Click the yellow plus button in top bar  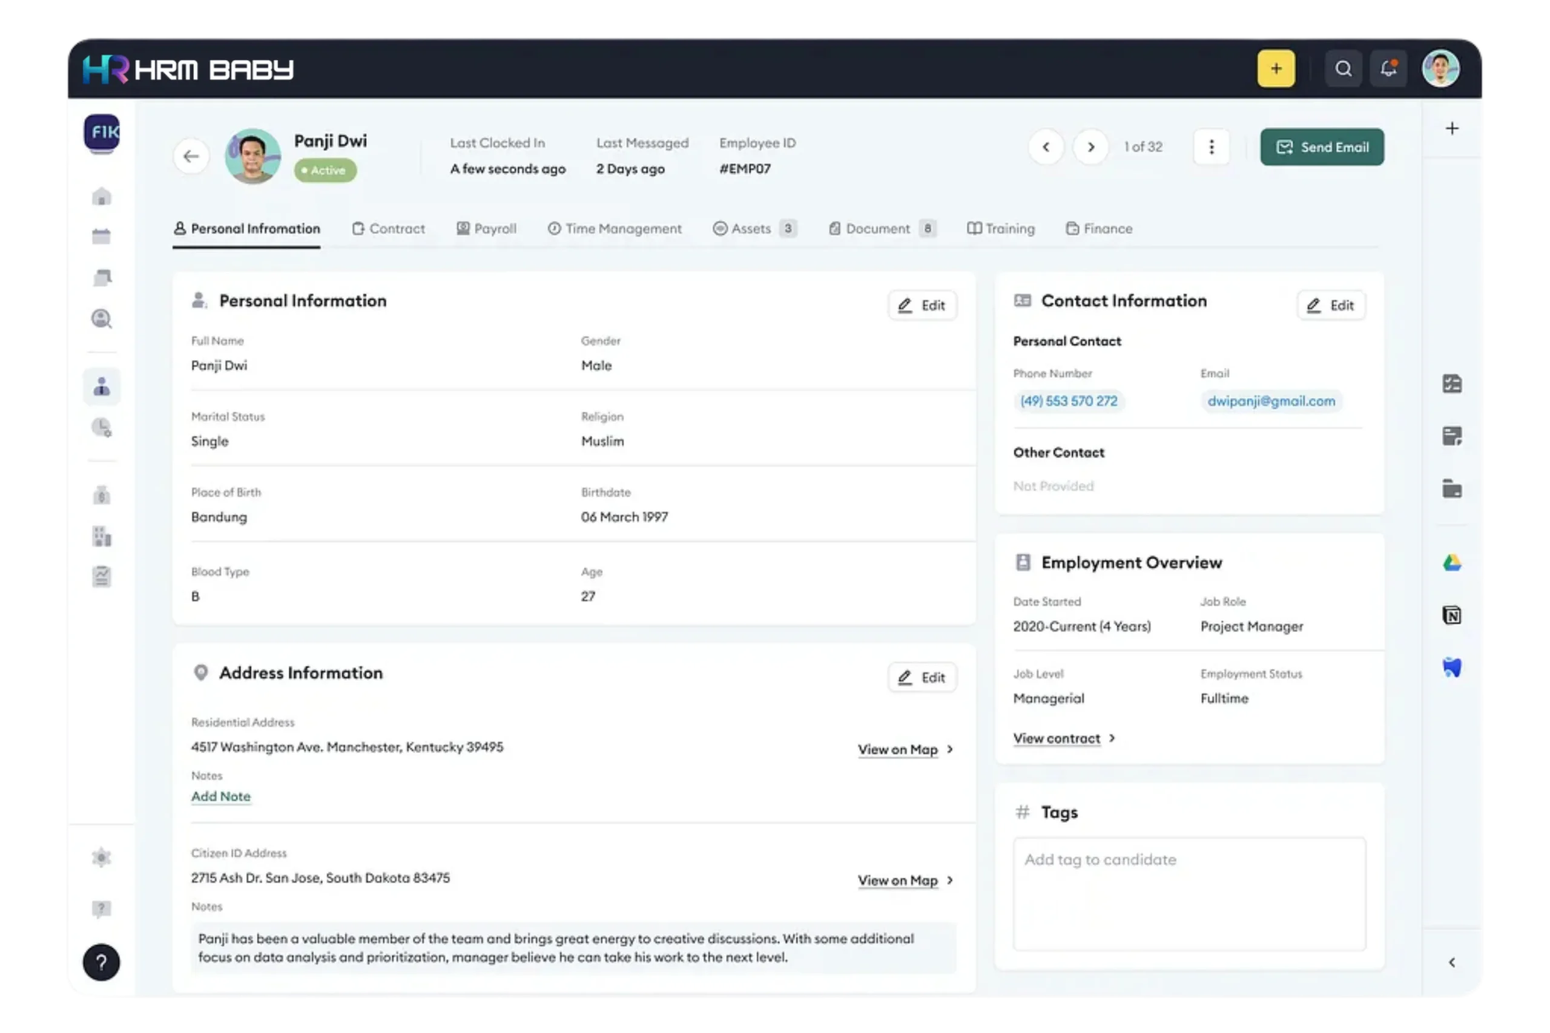1276,68
